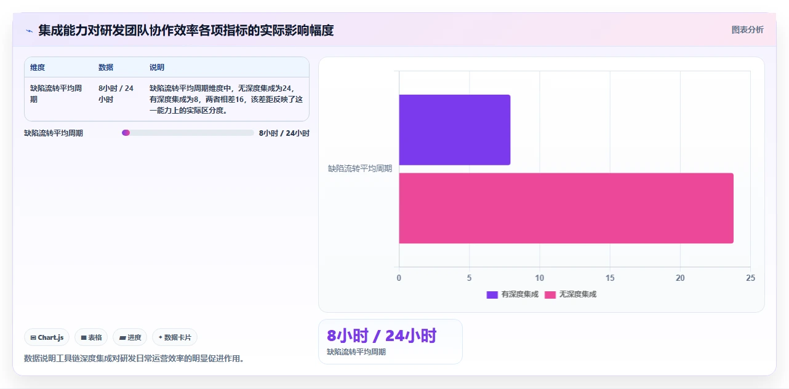Click the page title 集成能力对研发团队协作效率
The height and width of the screenshot is (389, 789).
(186, 31)
